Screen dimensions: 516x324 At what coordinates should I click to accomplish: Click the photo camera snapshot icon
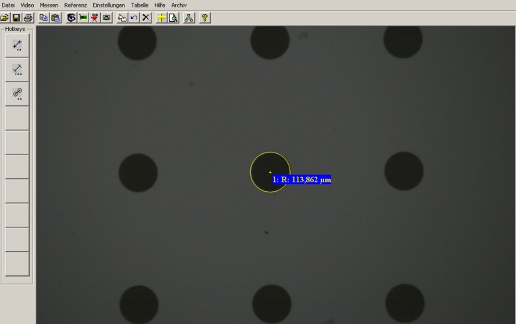pyautogui.click(x=107, y=18)
